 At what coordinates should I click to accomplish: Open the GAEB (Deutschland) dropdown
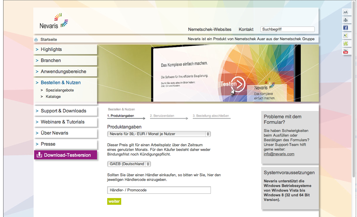(129, 164)
